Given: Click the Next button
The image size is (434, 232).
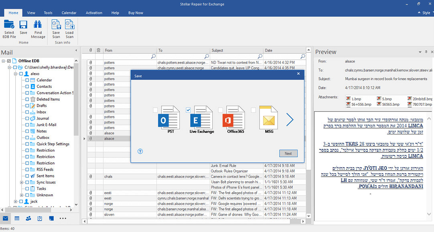Looking at the screenshot, I should (288, 153).
